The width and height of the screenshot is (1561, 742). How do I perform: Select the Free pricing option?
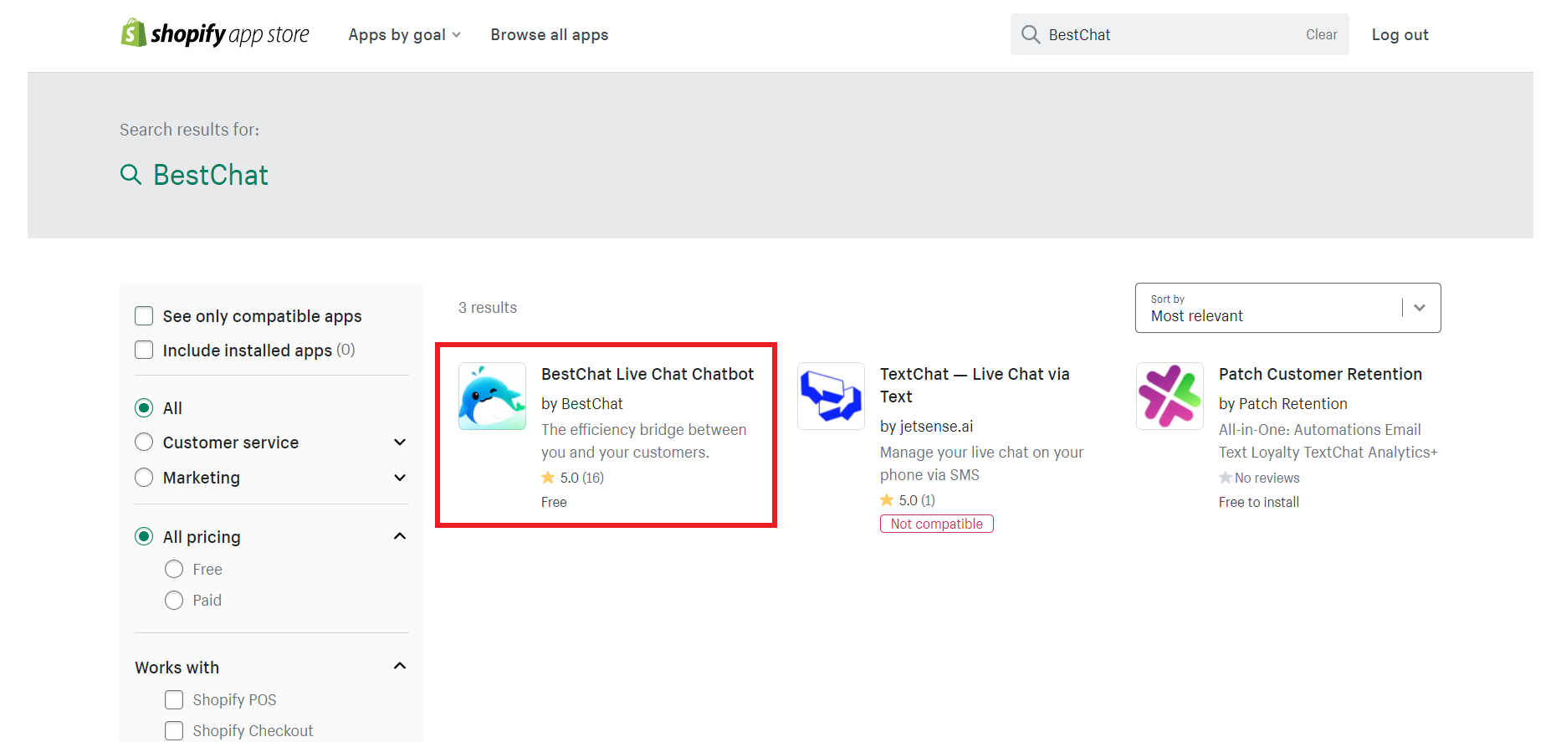pos(174,569)
